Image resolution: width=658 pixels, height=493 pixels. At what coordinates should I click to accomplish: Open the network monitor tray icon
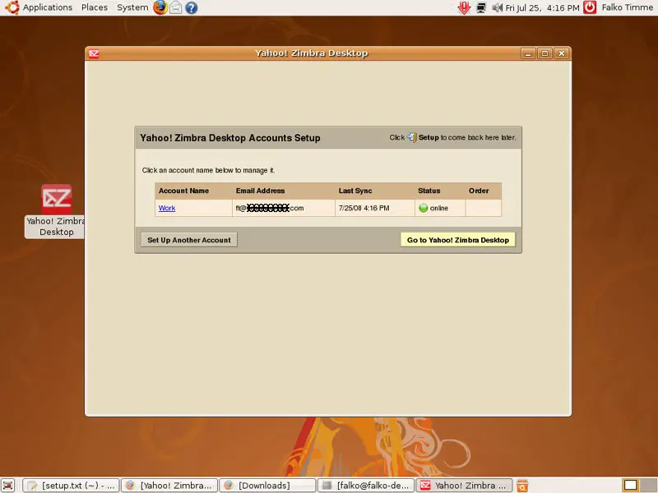coord(481,7)
